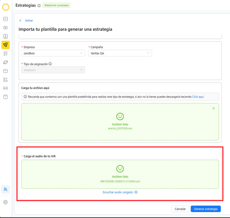Click the Campaña field label
This screenshot has height=218, width=230.
coord(96,47)
